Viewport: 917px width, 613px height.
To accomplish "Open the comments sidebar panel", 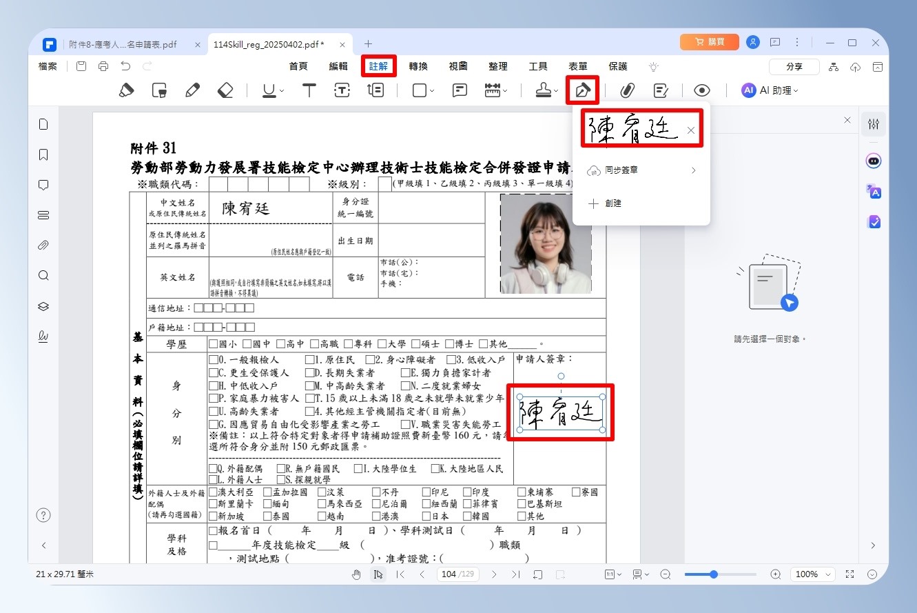I will tap(43, 185).
